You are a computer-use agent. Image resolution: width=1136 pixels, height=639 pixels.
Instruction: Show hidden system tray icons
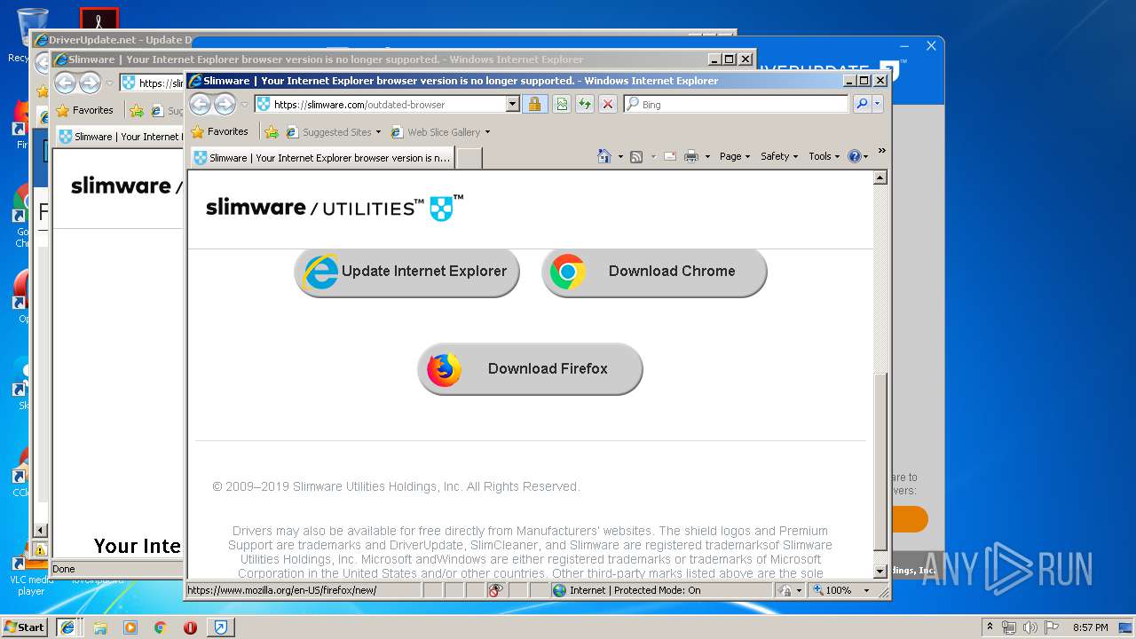[x=990, y=627]
